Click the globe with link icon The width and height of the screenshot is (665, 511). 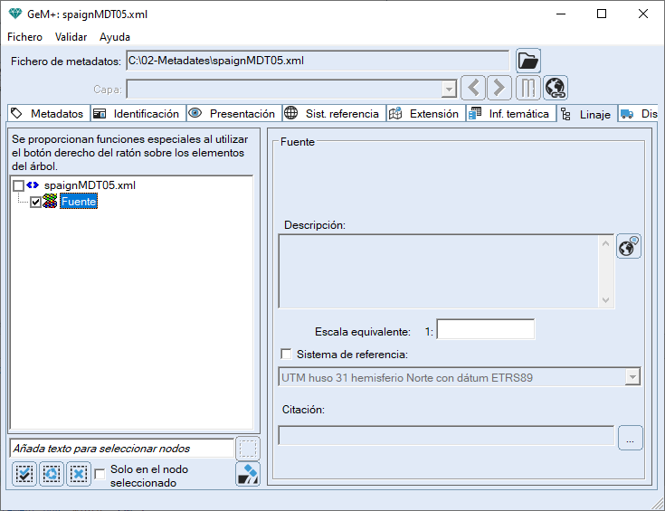click(555, 89)
